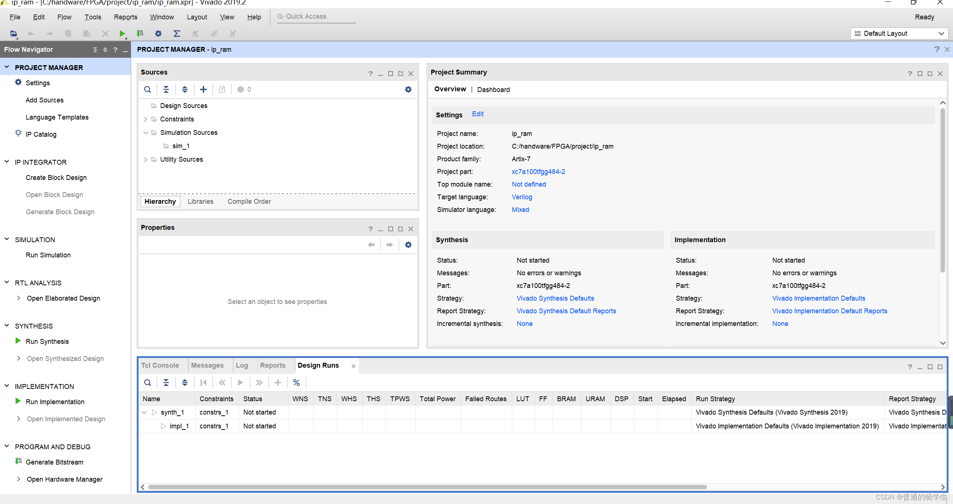The image size is (953, 504).
Task: Collapse the synth_1 run row
Action: click(x=145, y=412)
